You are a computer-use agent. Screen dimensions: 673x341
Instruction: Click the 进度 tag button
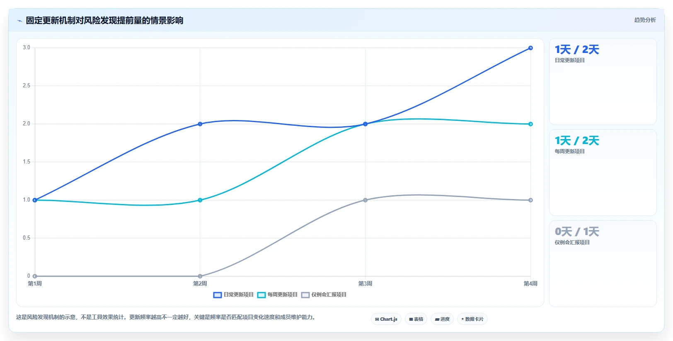point(442,319)
